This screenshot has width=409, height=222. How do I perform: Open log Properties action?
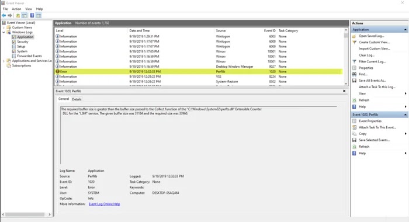[x=366, y=68]
